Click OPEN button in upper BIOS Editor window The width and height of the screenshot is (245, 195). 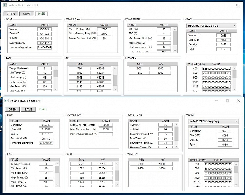(11, 14)
